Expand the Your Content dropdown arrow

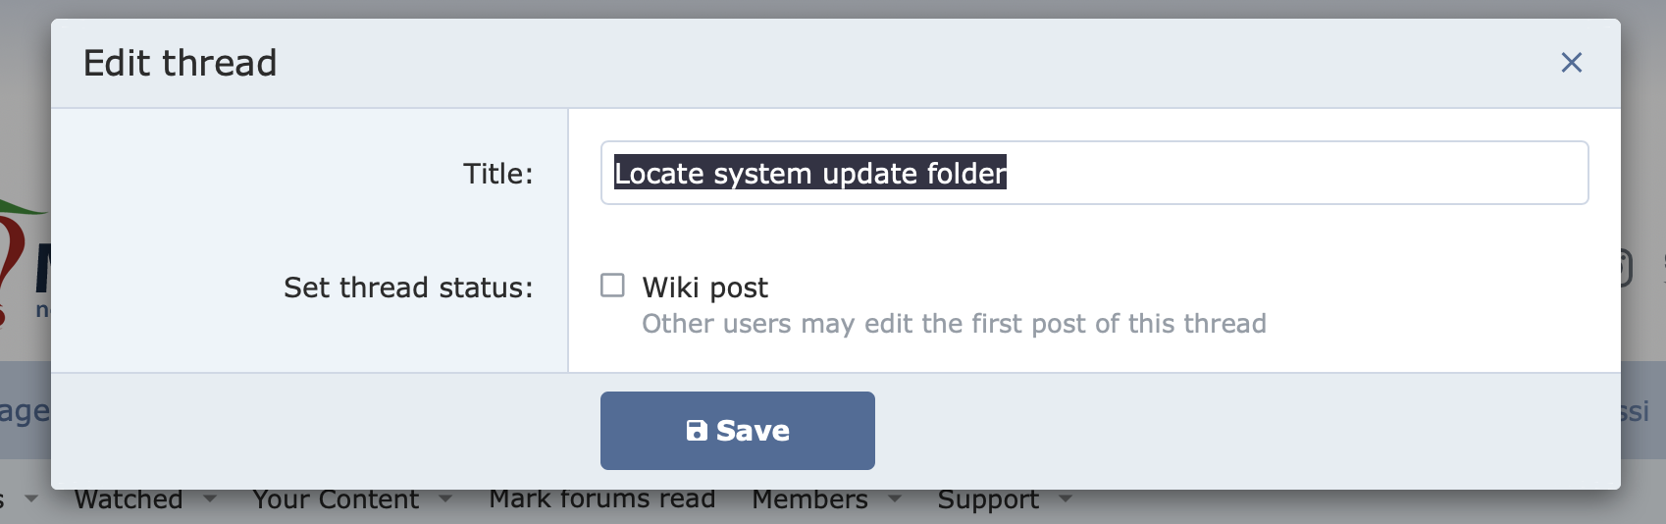pyautogui.click(x=445, y=498)
